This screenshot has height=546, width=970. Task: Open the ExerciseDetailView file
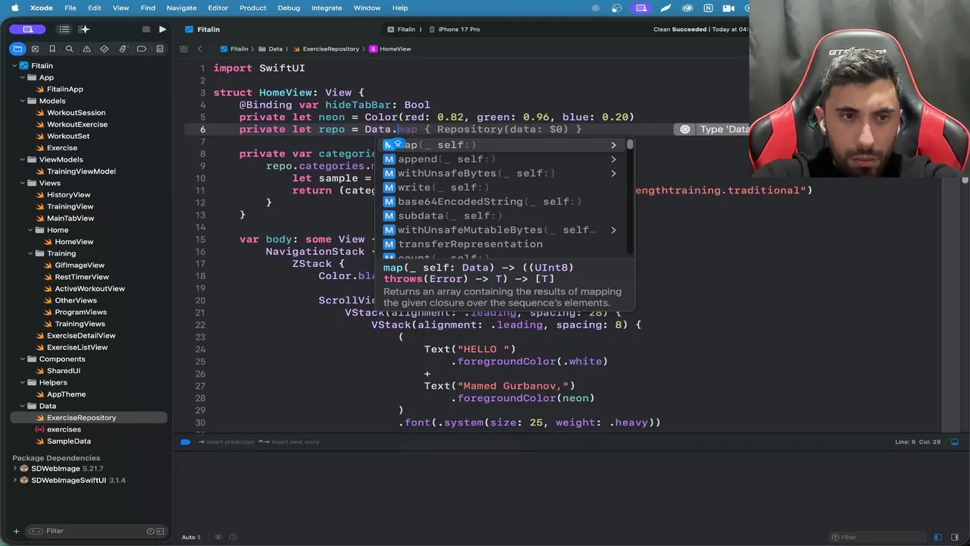pyautogui.click(x=81, y=335)
